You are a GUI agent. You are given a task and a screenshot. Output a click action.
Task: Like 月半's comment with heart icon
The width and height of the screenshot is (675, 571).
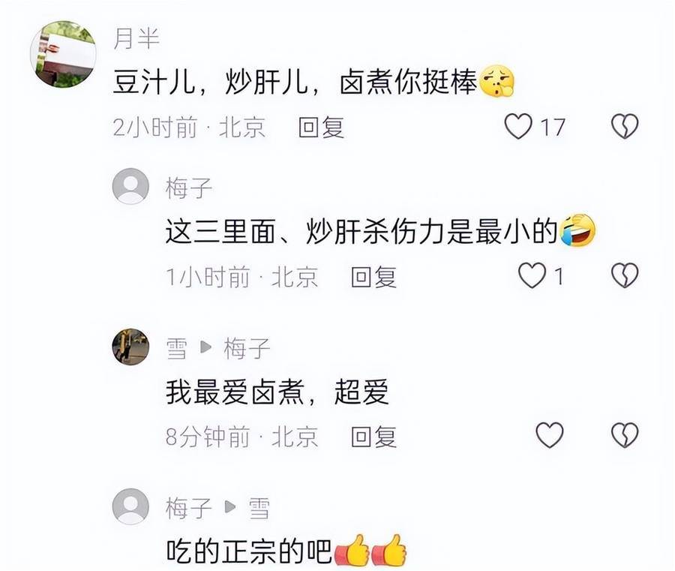point(517,126)
